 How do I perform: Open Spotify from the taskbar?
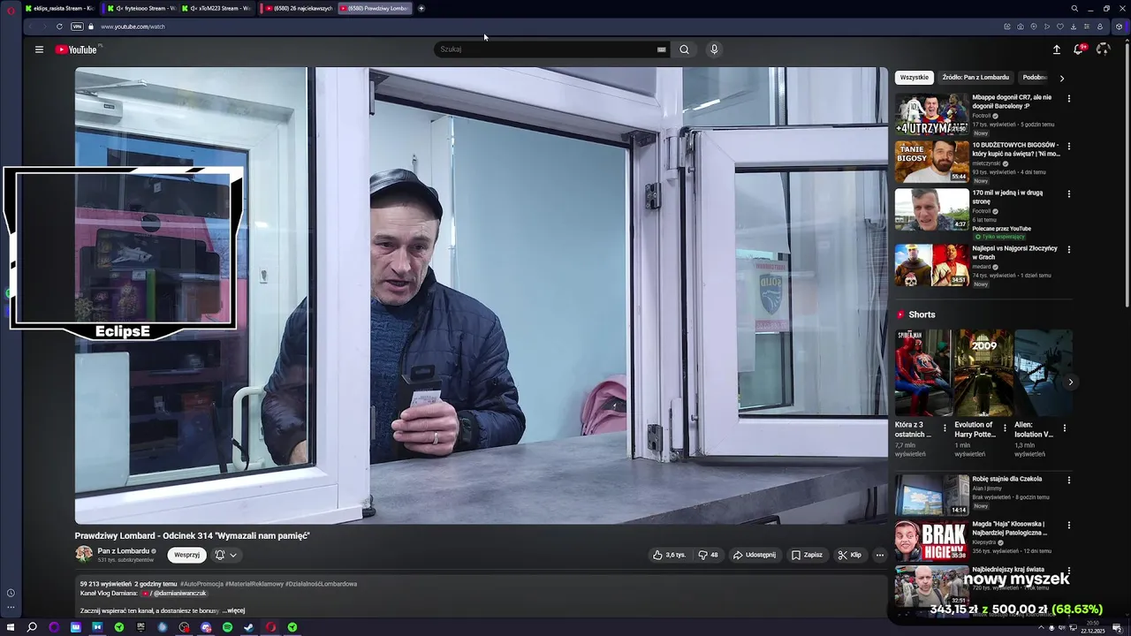[x=227, y=627]
